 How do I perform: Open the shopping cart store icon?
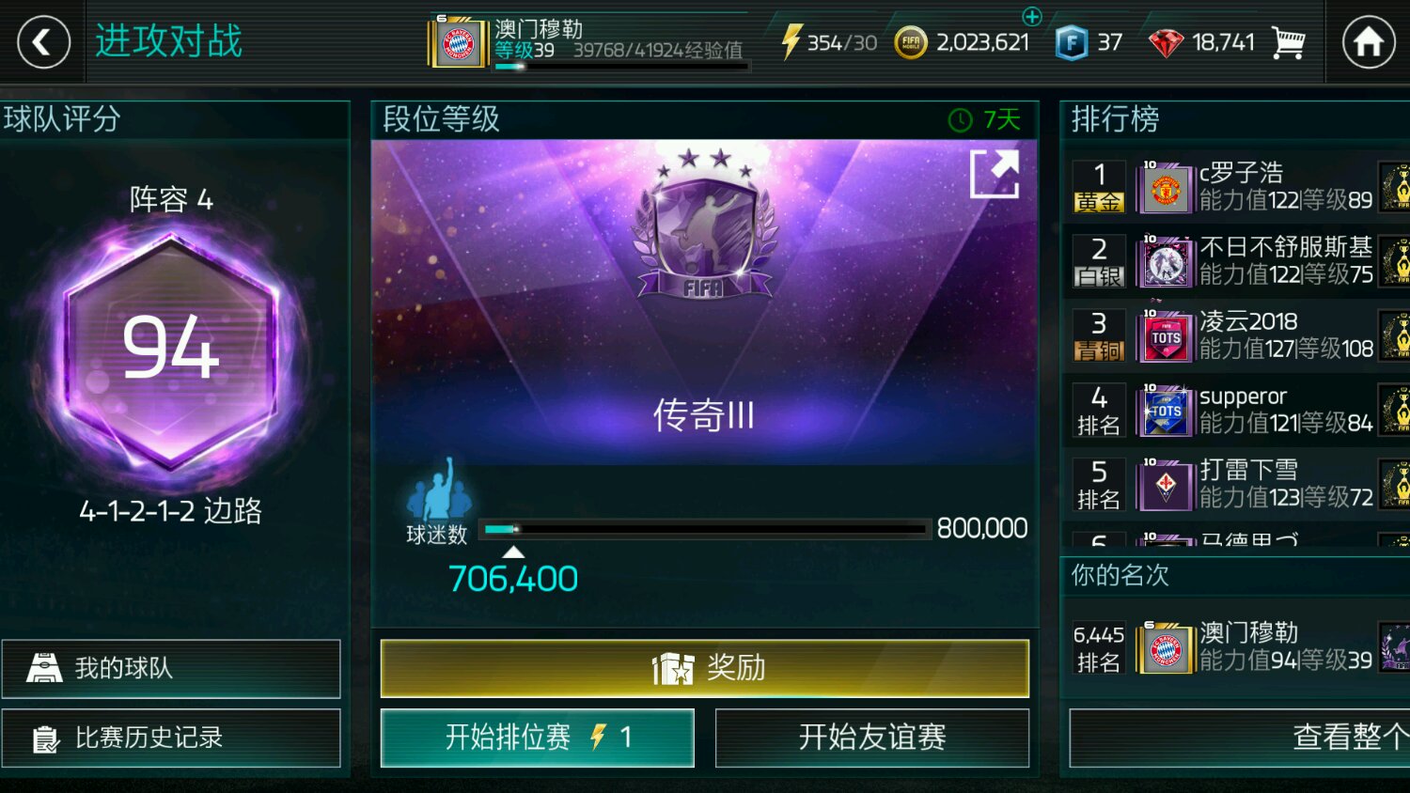(x=1289, y=42)
